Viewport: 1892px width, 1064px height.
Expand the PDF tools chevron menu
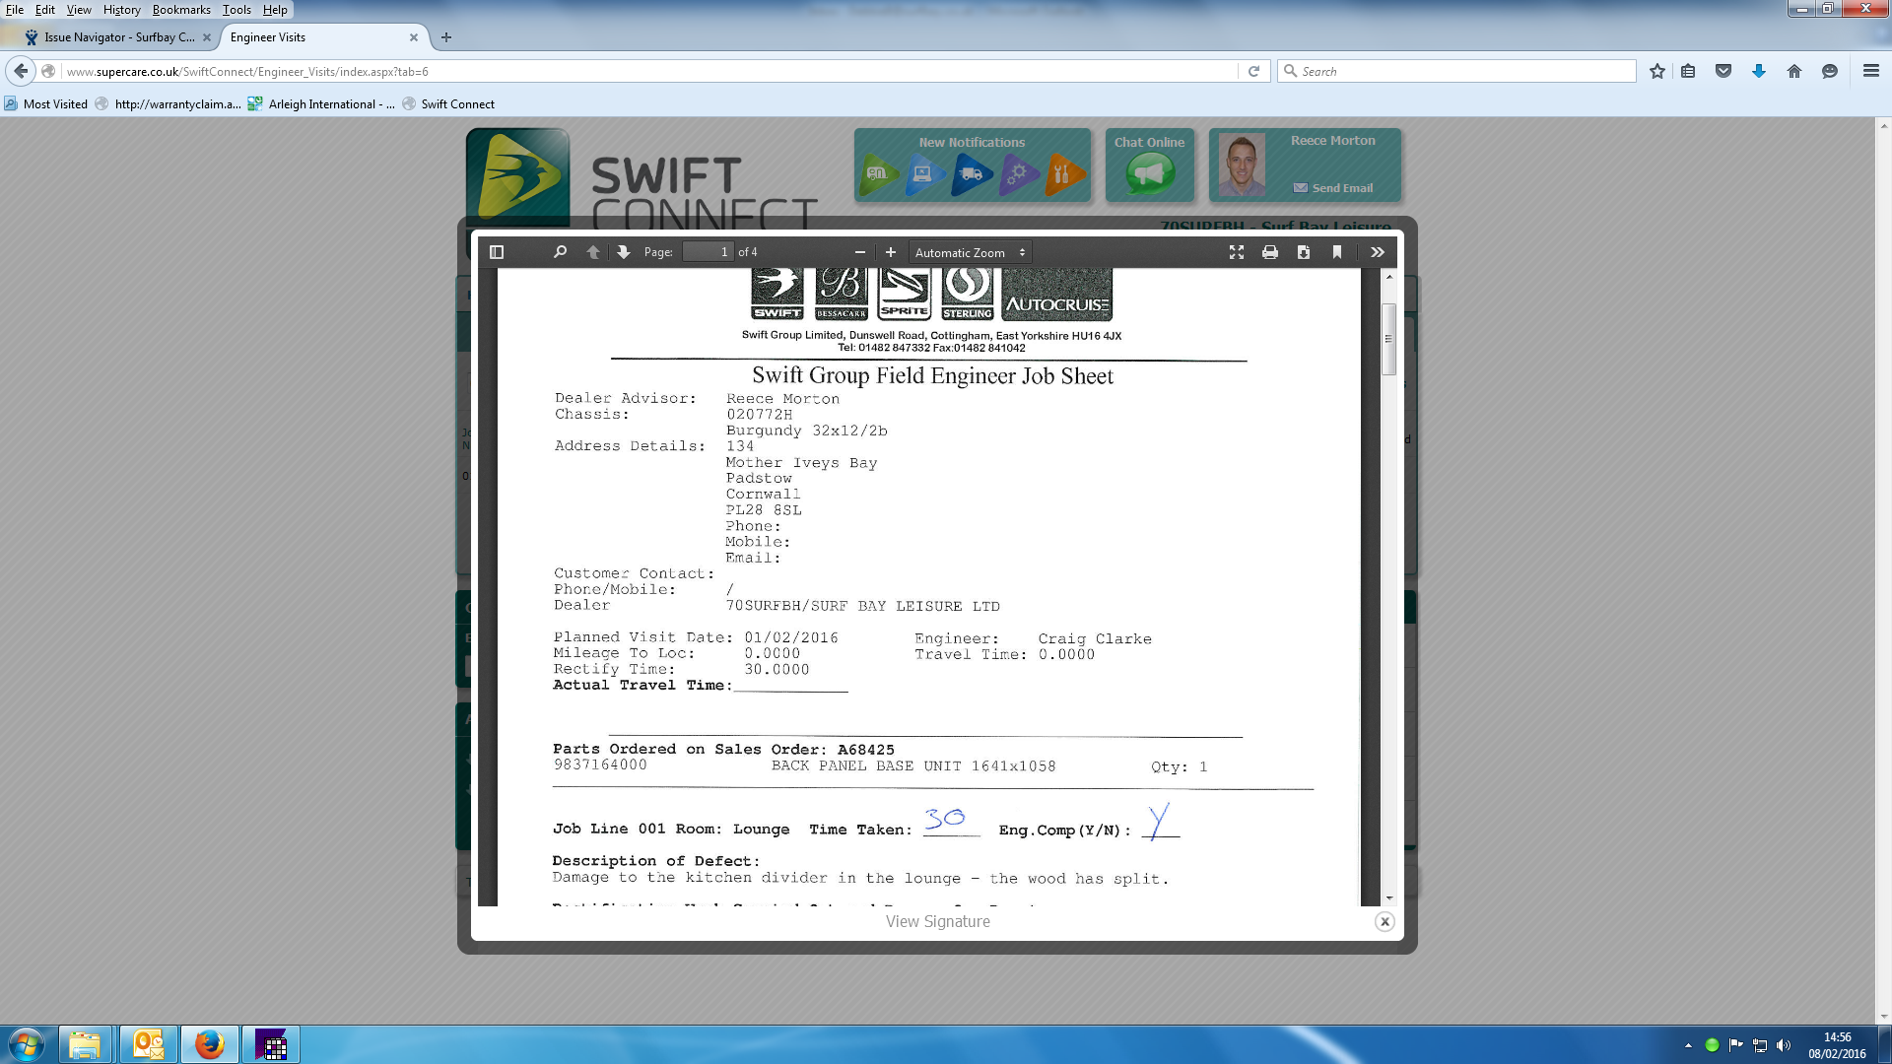click(1378, 252)
